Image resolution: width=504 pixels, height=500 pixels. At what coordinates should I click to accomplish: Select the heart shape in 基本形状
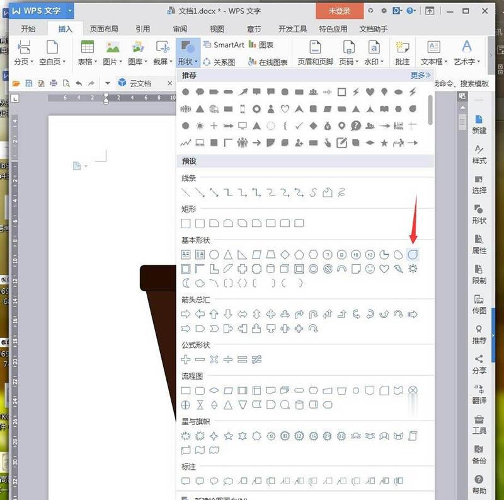384,269
